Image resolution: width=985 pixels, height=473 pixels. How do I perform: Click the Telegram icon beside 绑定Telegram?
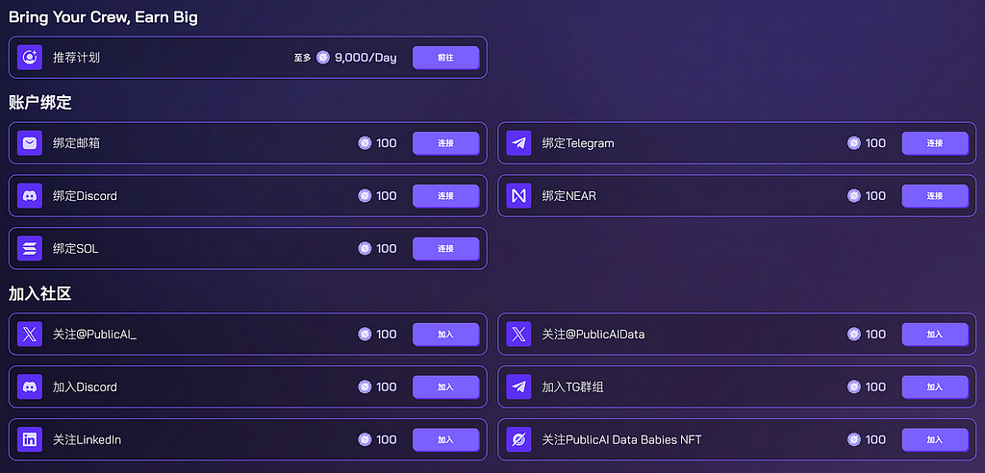click(518, 143)
